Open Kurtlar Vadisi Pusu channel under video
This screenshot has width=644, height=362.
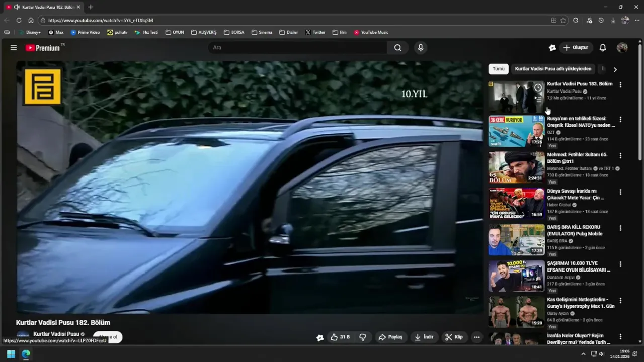click(56, 334)
